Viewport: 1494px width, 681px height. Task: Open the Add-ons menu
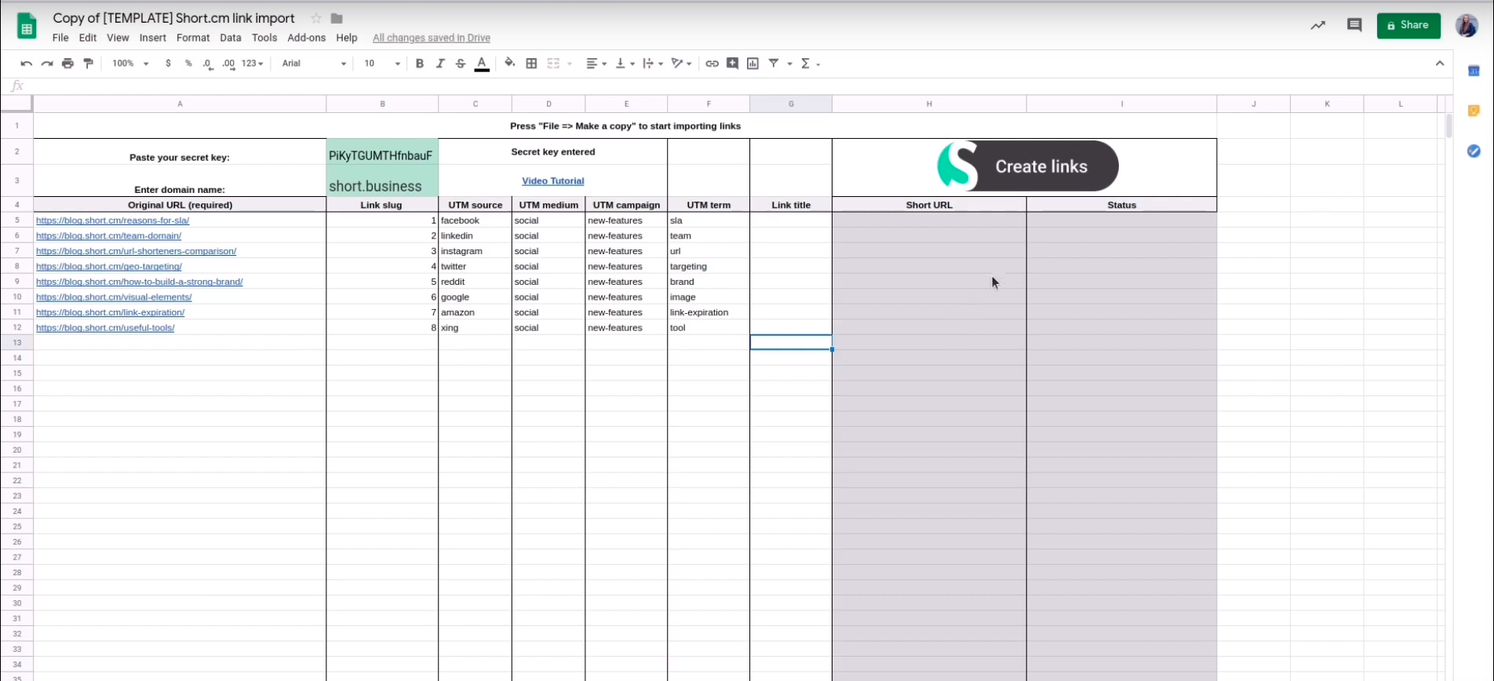click(307, 38)
